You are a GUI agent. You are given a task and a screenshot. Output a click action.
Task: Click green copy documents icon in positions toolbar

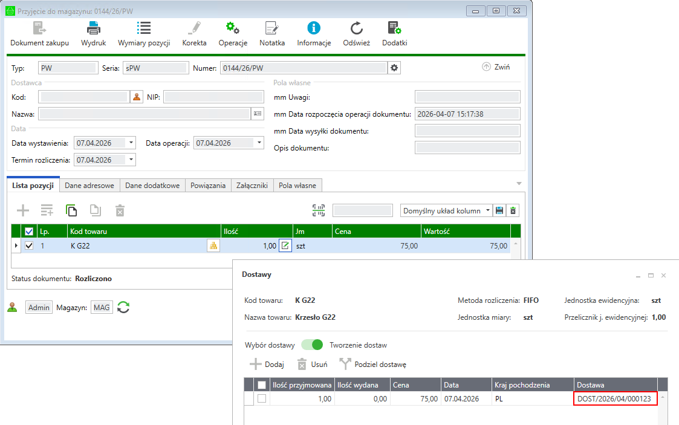point(71,211)
